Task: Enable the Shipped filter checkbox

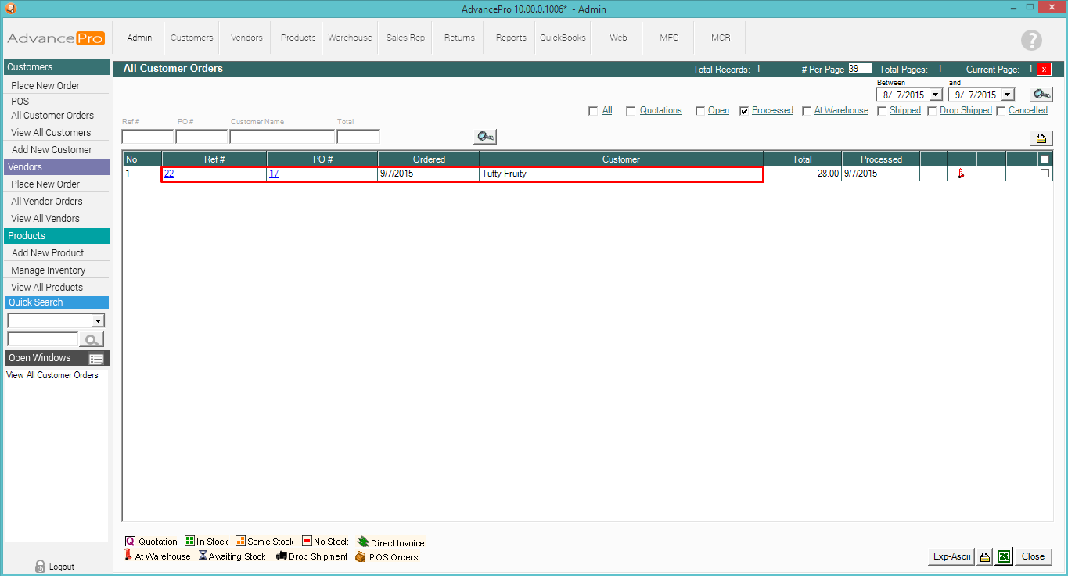Action: tap(882, 111)
